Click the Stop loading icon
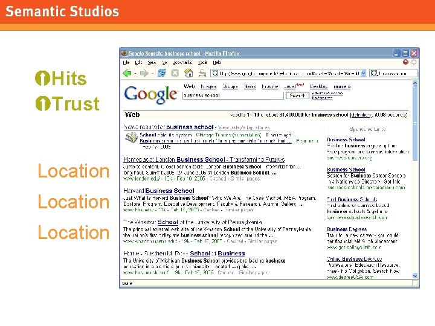The height and width of the screenshot is (326, 435). coord(175,73)
